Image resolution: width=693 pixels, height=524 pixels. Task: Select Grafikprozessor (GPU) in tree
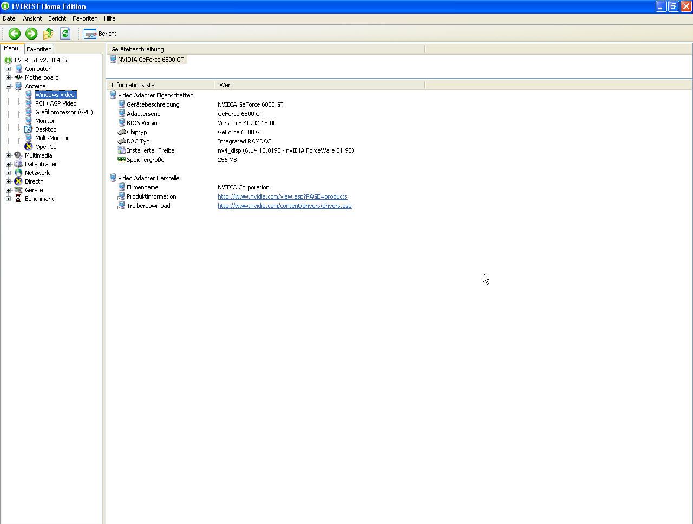(64, 112)
